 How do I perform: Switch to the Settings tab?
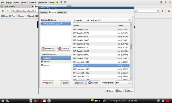pyautogui.click(x=44, y=12)
